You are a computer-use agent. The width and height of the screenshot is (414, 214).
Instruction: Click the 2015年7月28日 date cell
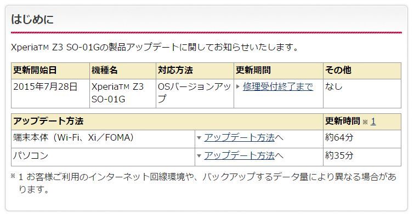click(50, 93)
